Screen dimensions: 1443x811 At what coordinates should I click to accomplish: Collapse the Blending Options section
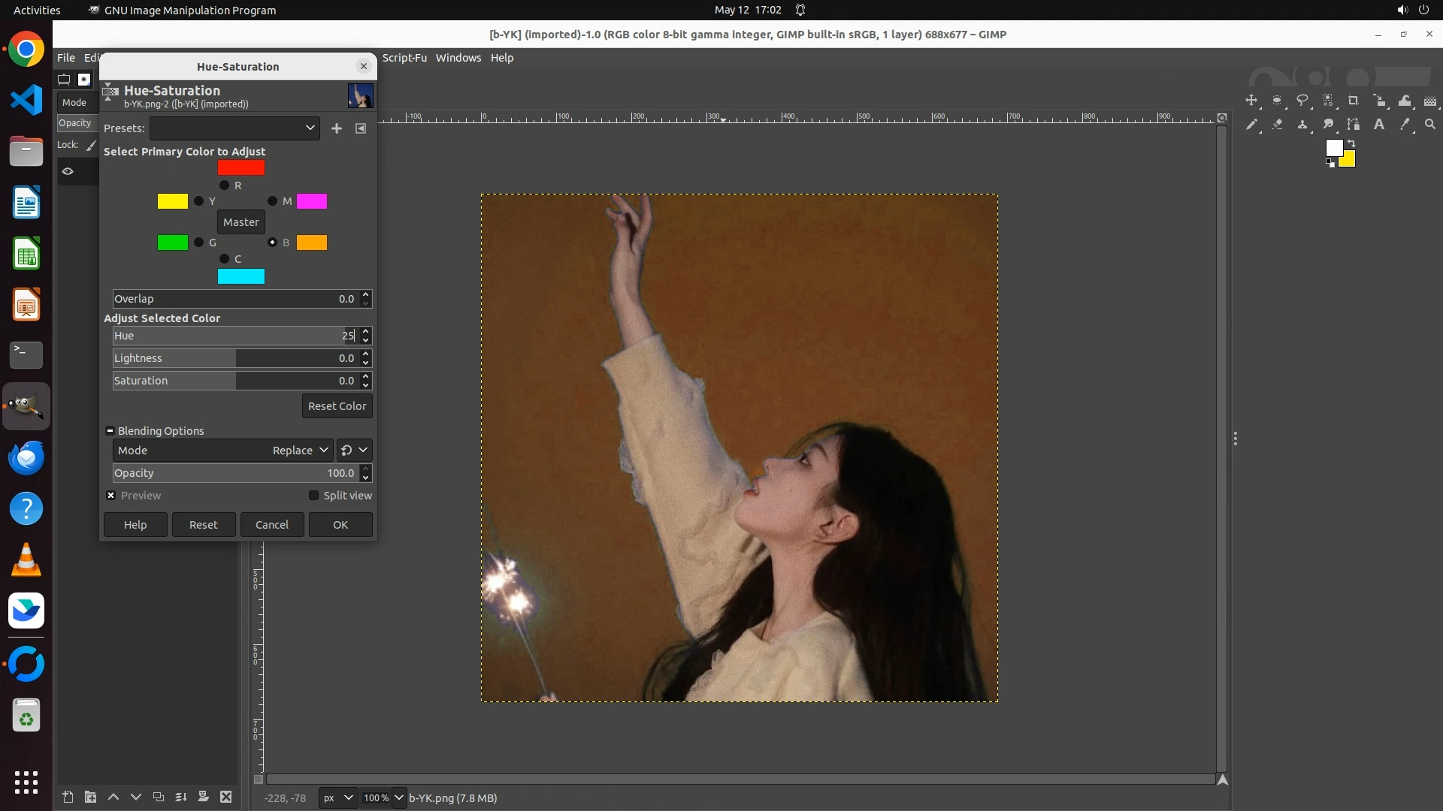pyautogui.click(x=110, y=431)
